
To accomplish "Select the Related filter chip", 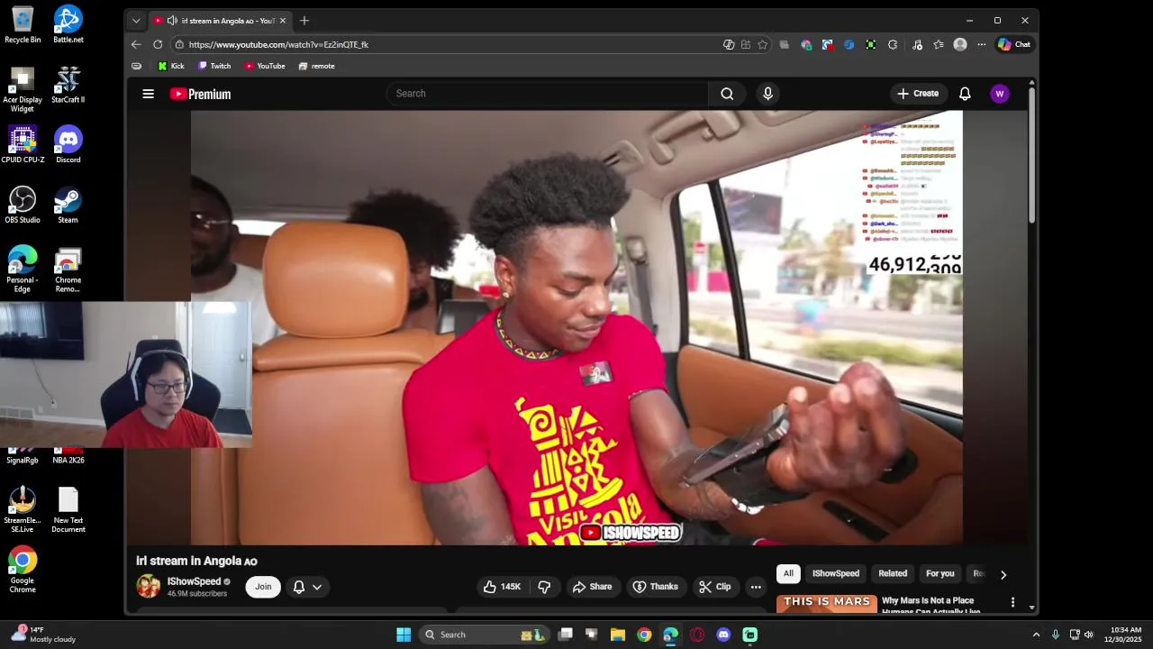I will tap(893, 573).
